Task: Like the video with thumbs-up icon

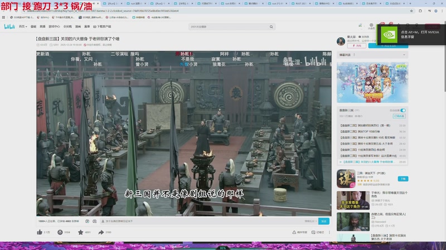Action: click(x=40, y=232)
